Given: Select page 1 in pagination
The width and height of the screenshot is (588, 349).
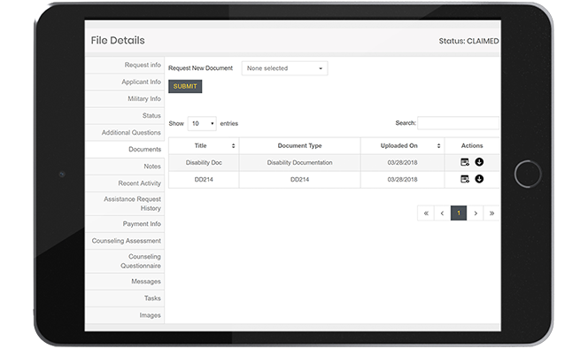Looking at the screenshot, I should click(x=459, y=213).
